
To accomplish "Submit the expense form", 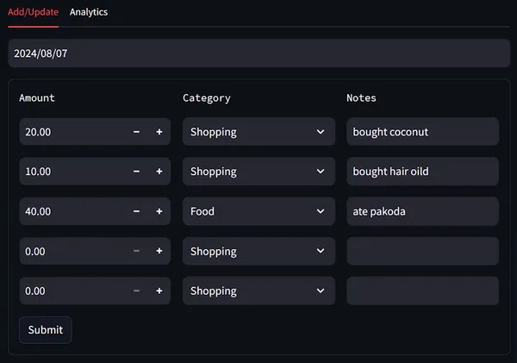I will [x=46, y=330].
